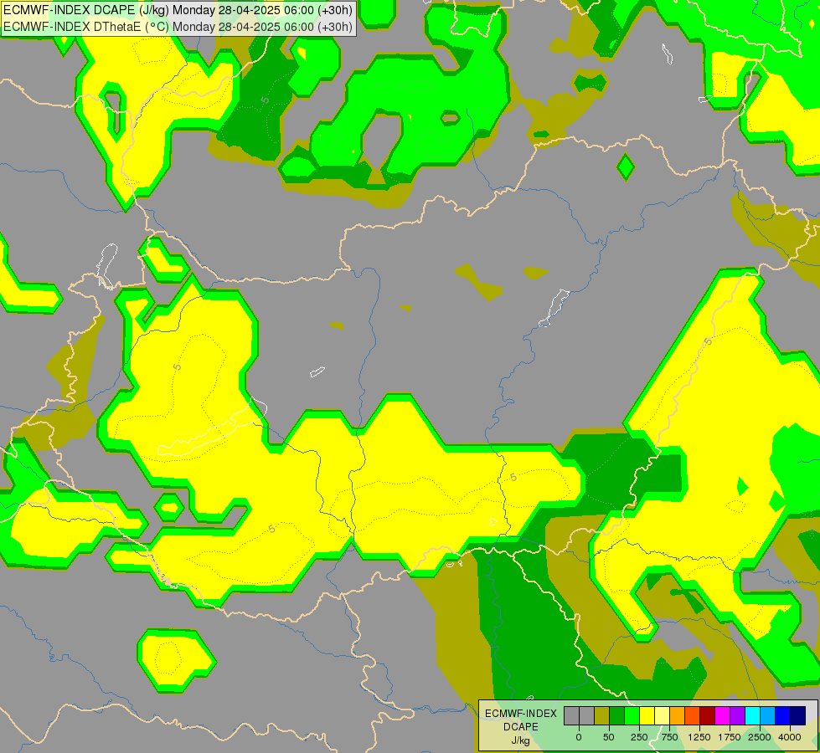Click the orange legend swatch
This screenshot has height=753, width=820.
(678, 715)
